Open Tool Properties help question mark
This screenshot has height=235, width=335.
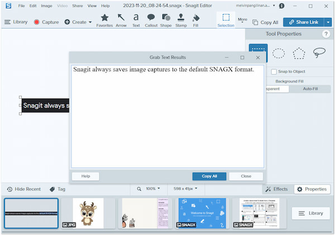click(326, 34)
